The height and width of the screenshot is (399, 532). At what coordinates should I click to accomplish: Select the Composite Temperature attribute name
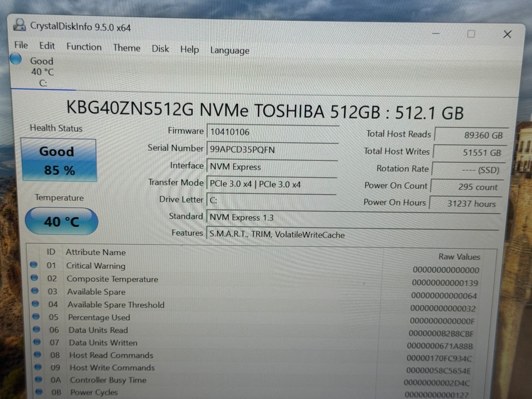112,279
